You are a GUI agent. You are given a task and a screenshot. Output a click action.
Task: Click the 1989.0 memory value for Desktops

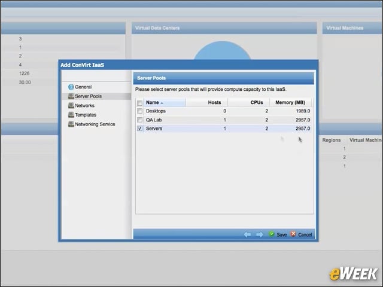303,111
